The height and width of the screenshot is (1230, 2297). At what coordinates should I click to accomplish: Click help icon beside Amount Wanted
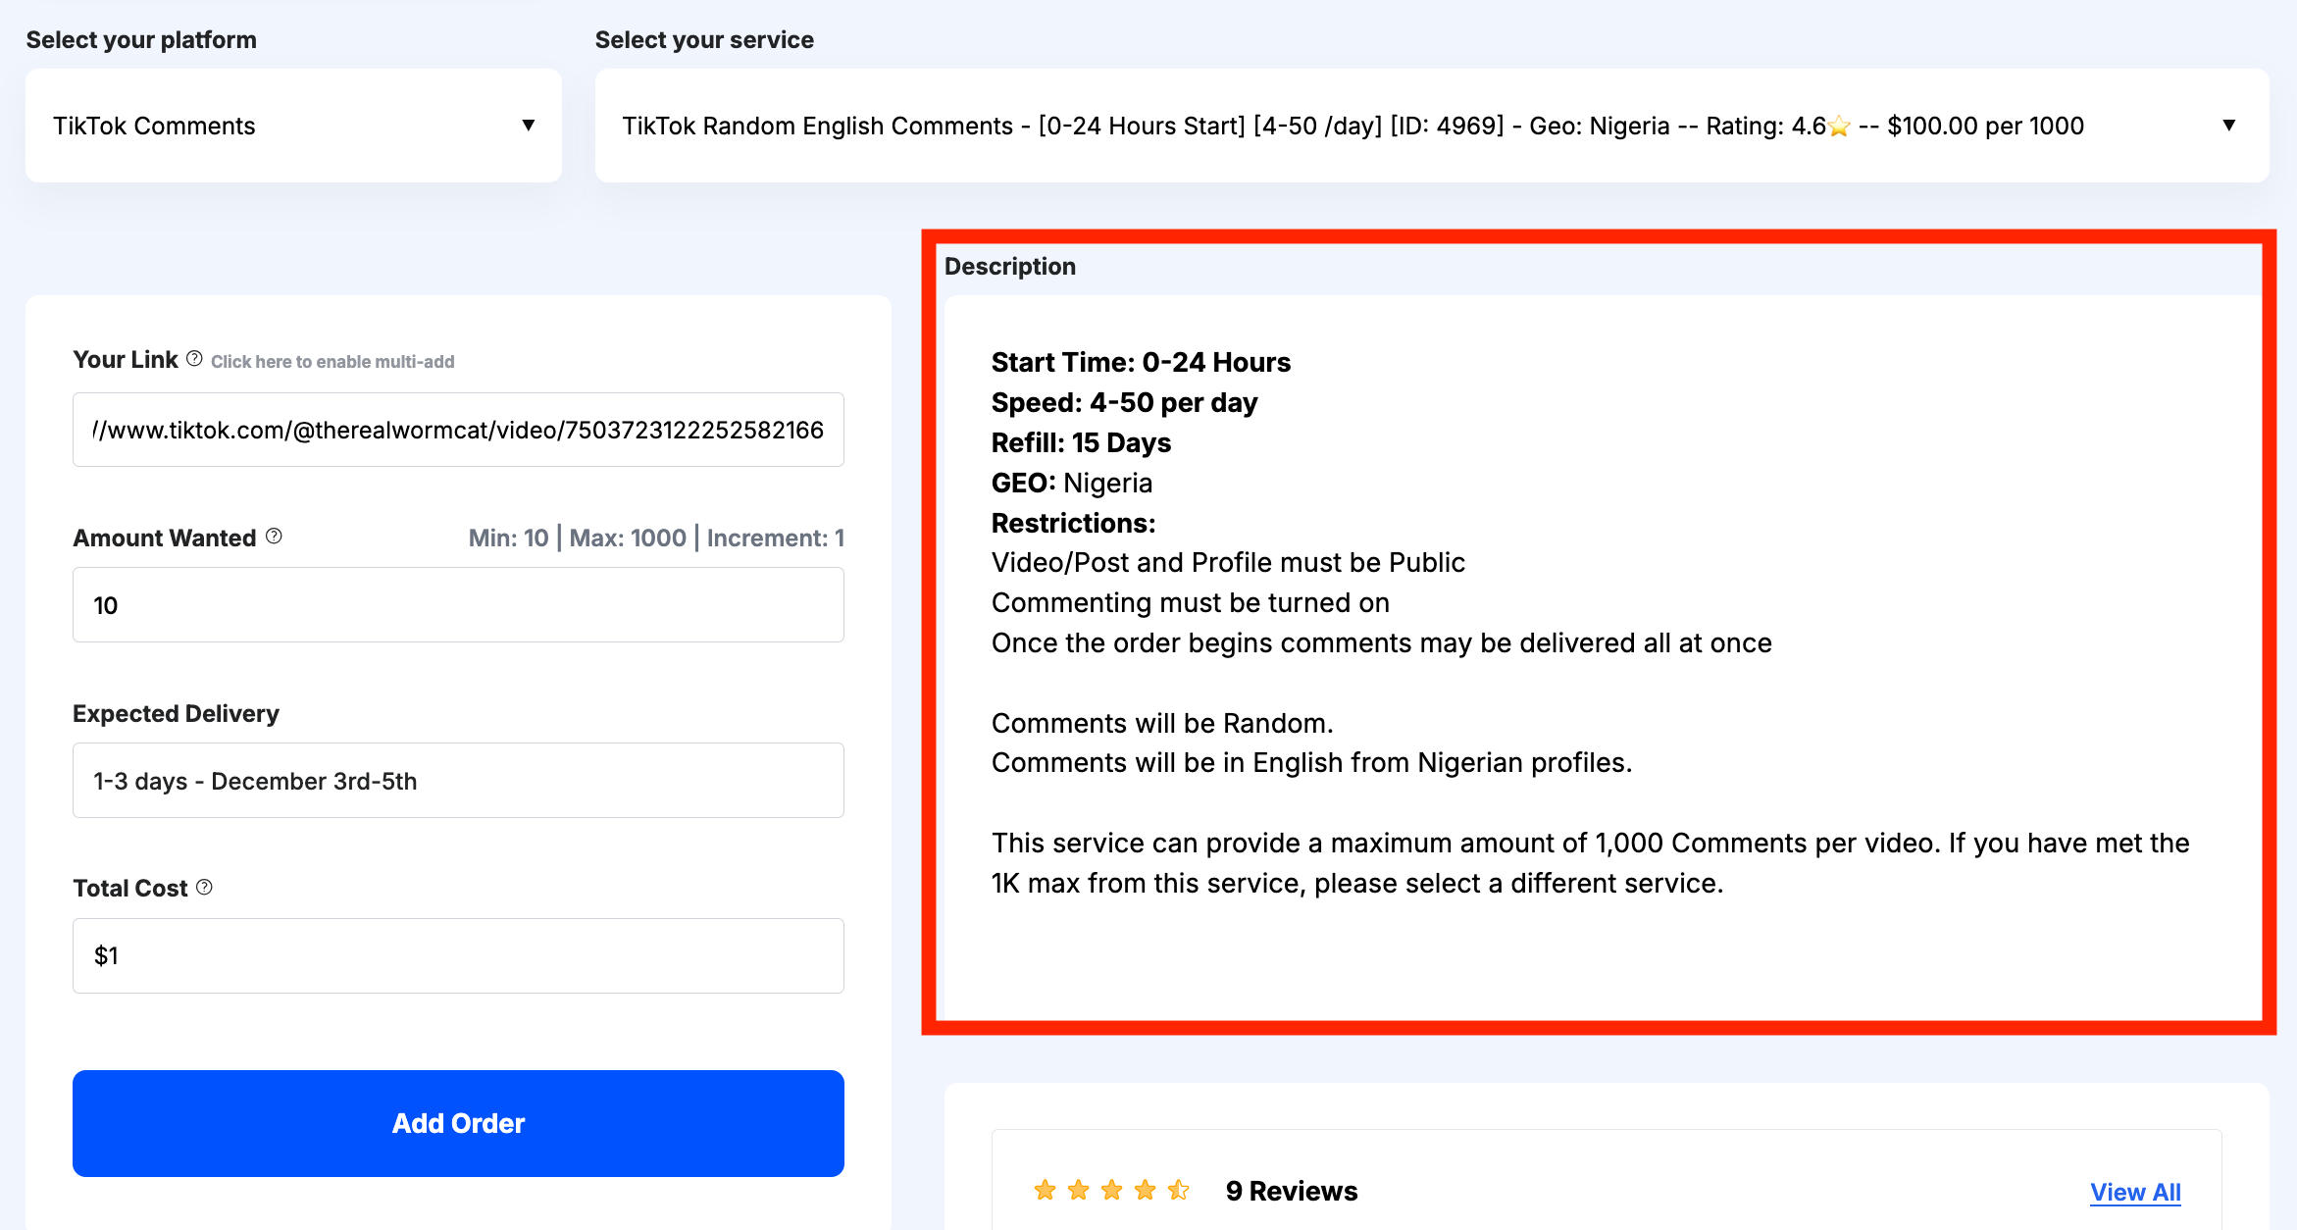tap(274, 536)
